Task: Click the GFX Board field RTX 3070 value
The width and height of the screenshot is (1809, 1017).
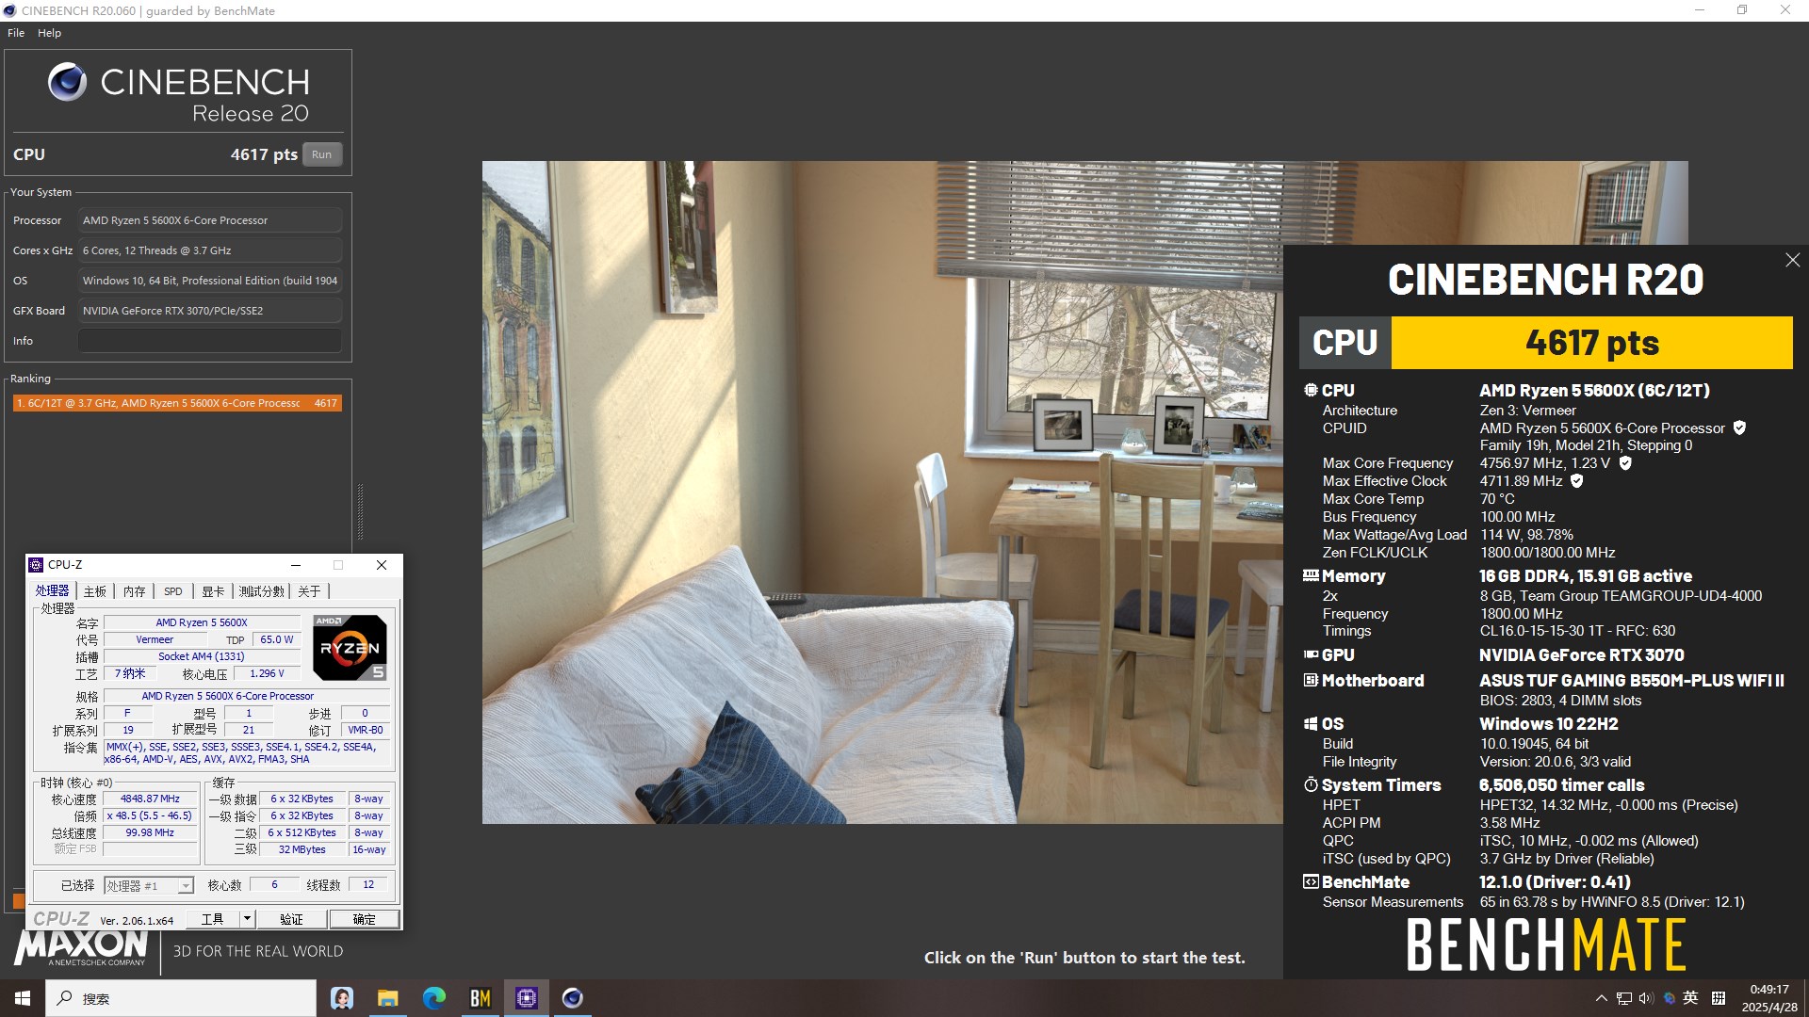Action: 209,311
